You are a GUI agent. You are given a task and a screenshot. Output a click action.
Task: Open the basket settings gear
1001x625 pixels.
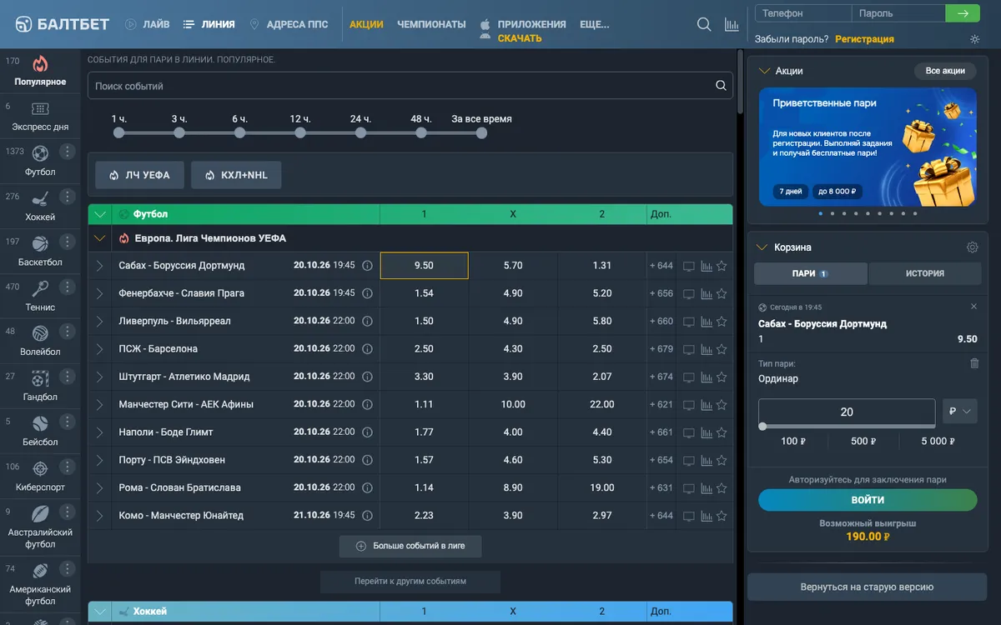tap(972, 247)
